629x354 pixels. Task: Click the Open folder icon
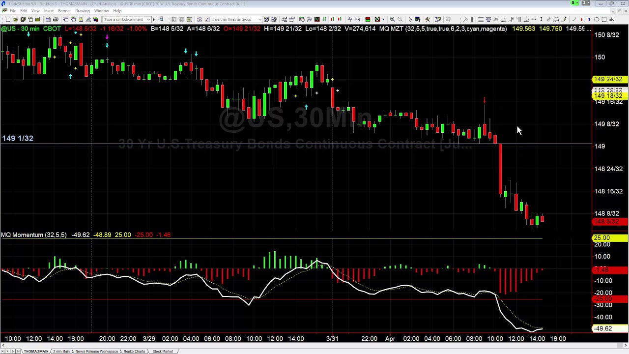coord(15,19)
